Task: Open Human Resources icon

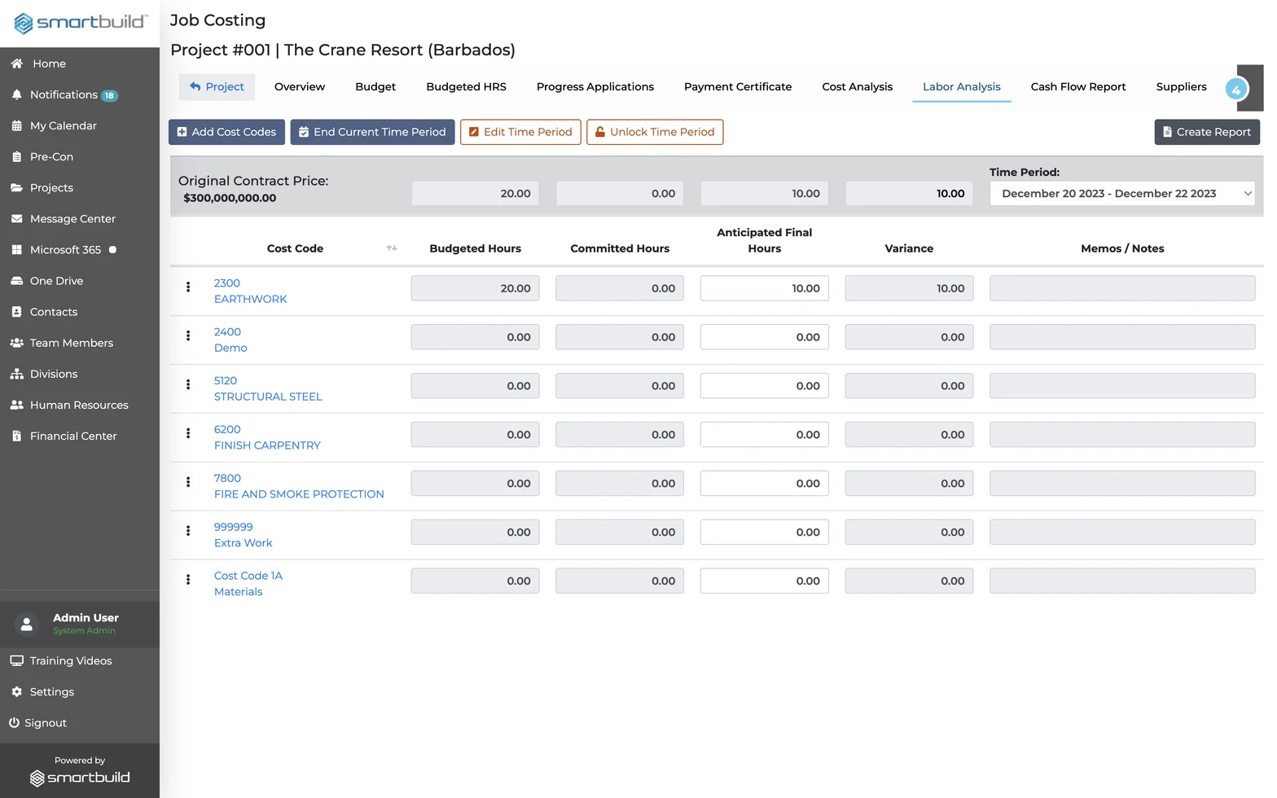Action: point(16,405)
